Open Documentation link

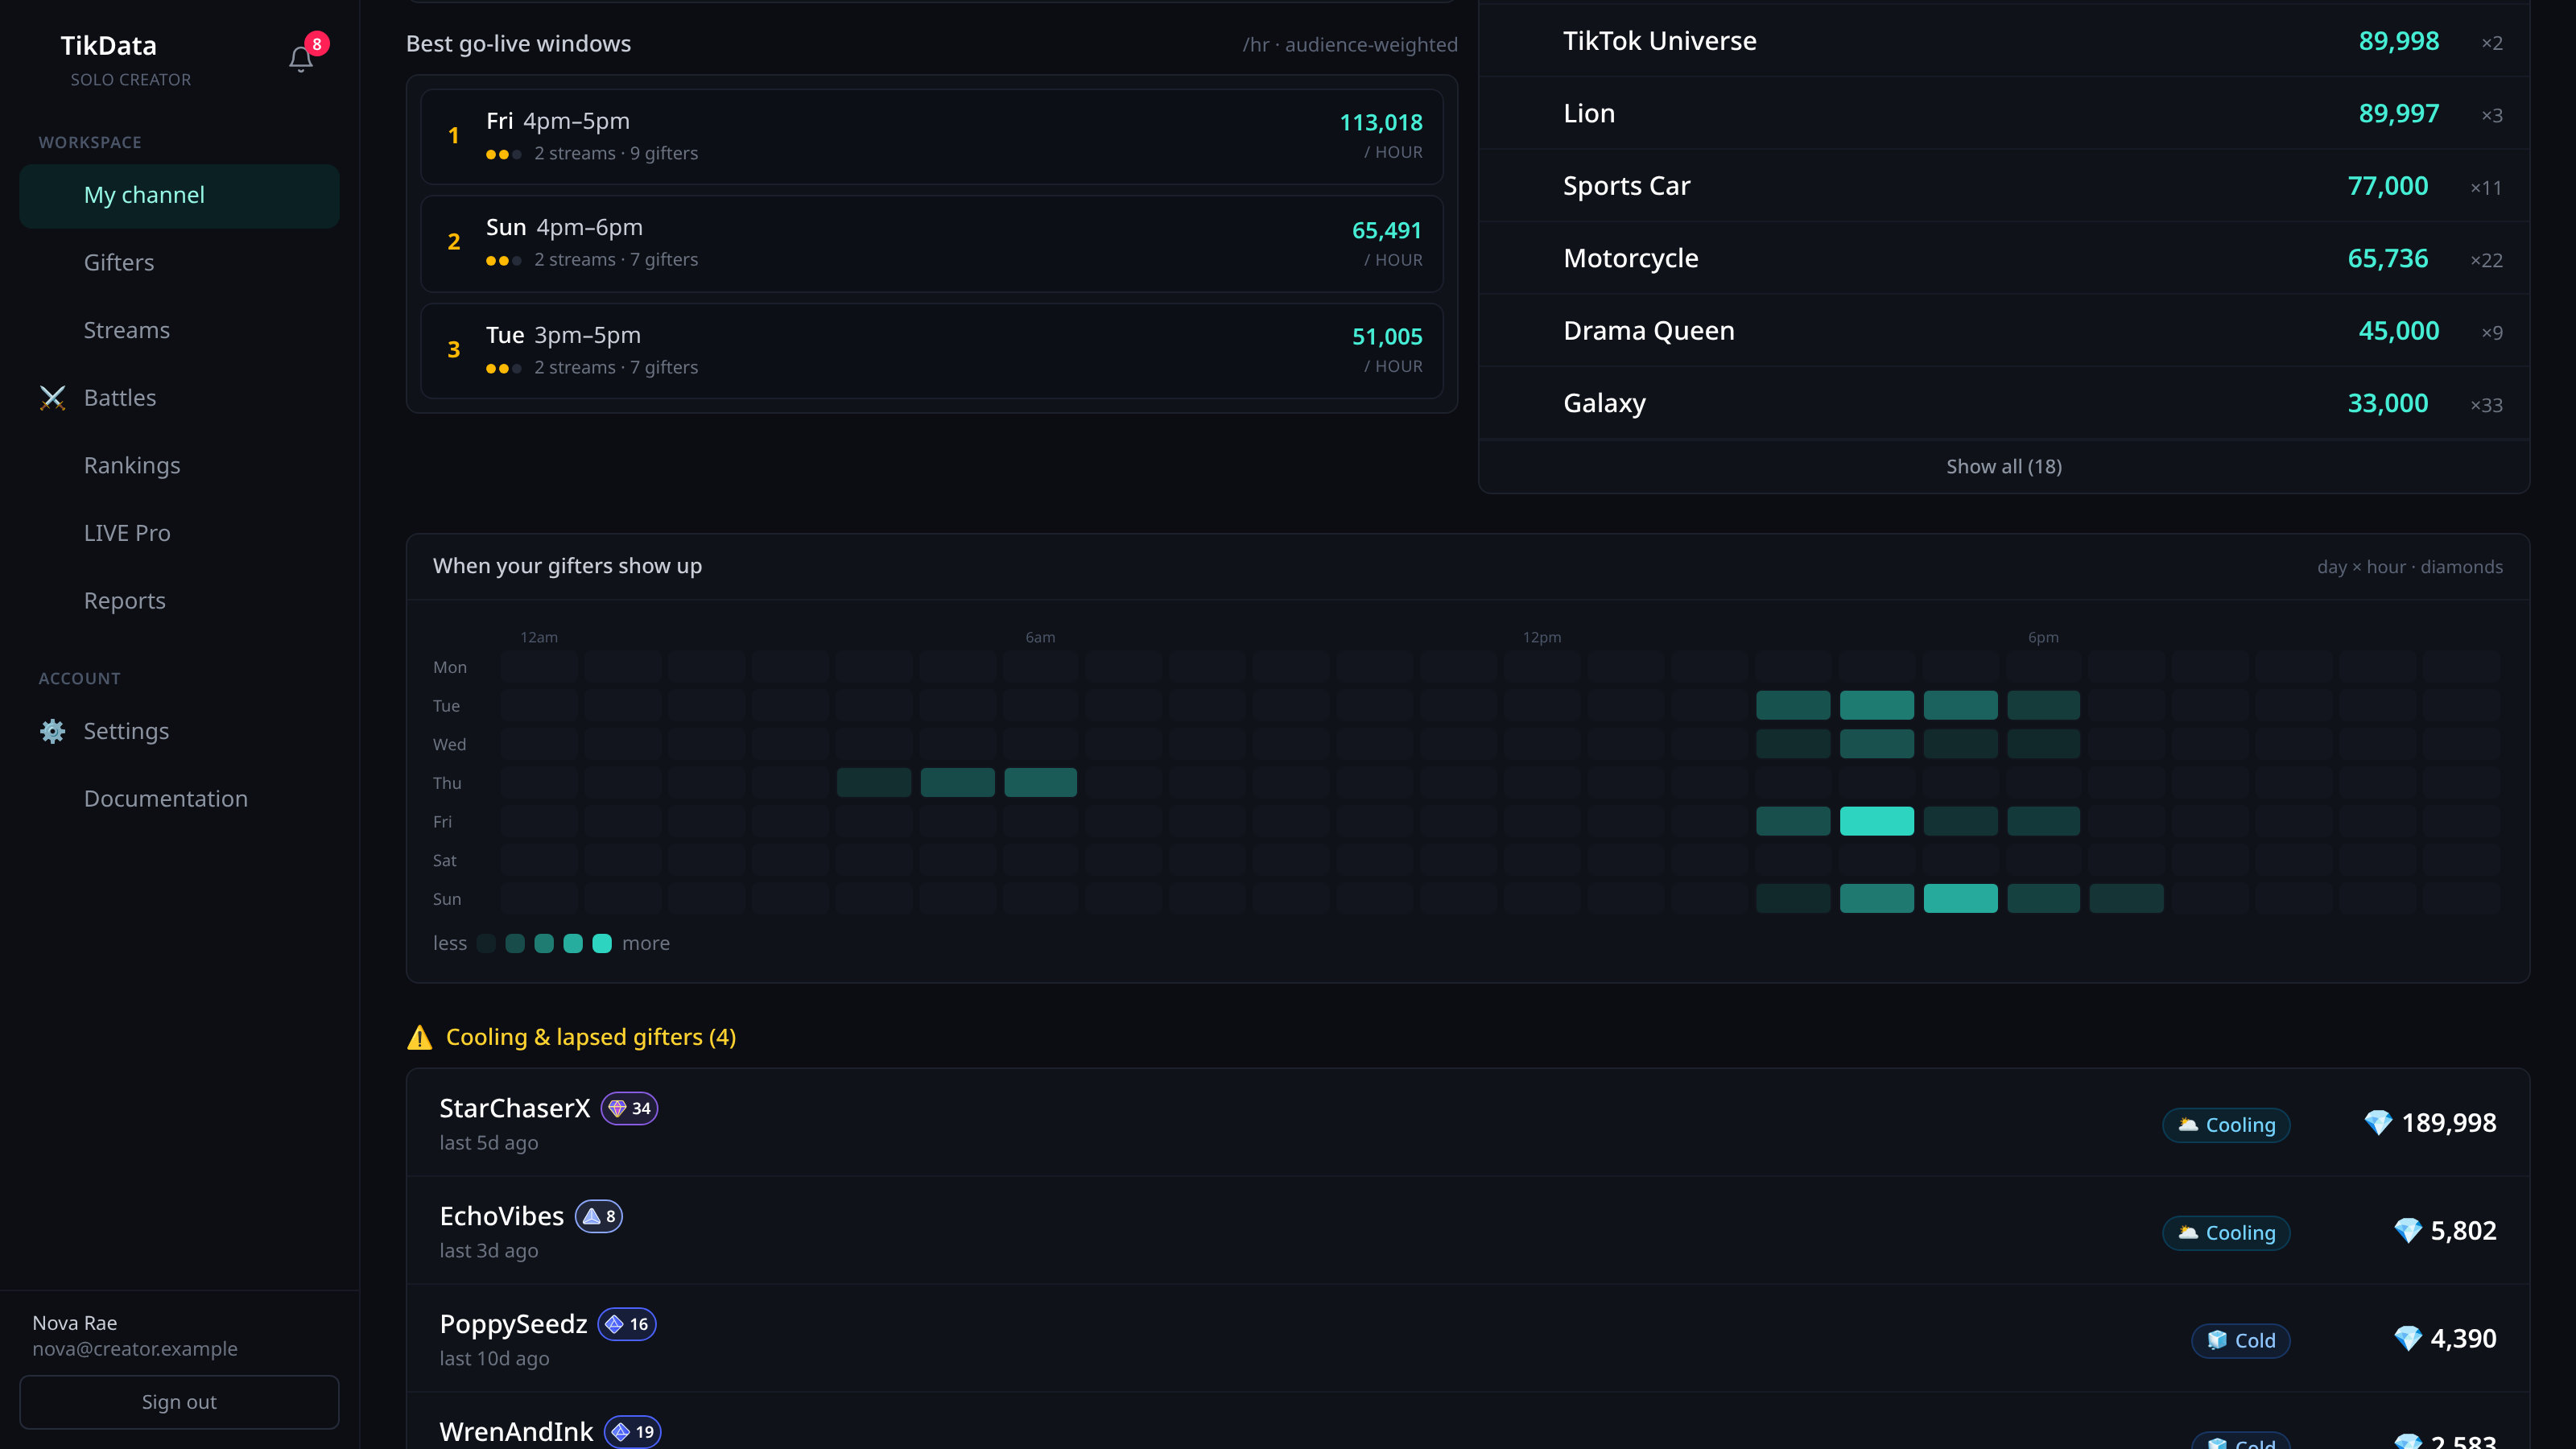pyautogui.click(x=179, y=799)
